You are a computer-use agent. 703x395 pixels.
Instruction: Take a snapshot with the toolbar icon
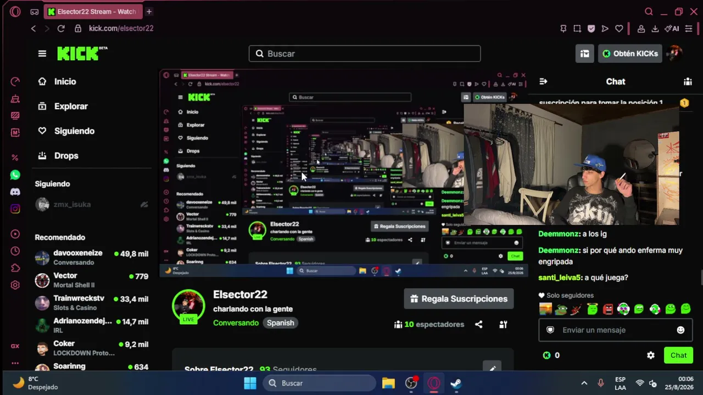tap(577, 29)
